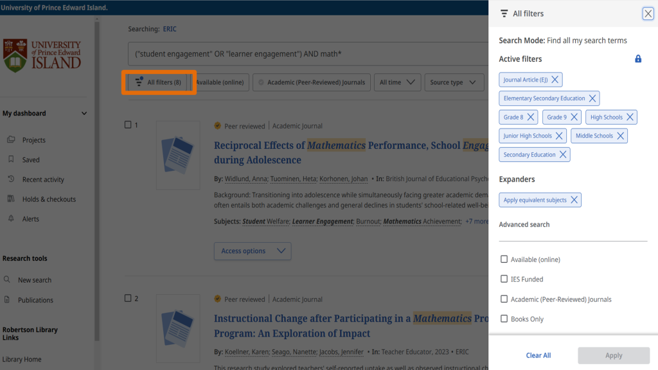Tick the Books Only checkbox
Image resolution: width=658 pixels, height=370 pixels.
(504, 319)
